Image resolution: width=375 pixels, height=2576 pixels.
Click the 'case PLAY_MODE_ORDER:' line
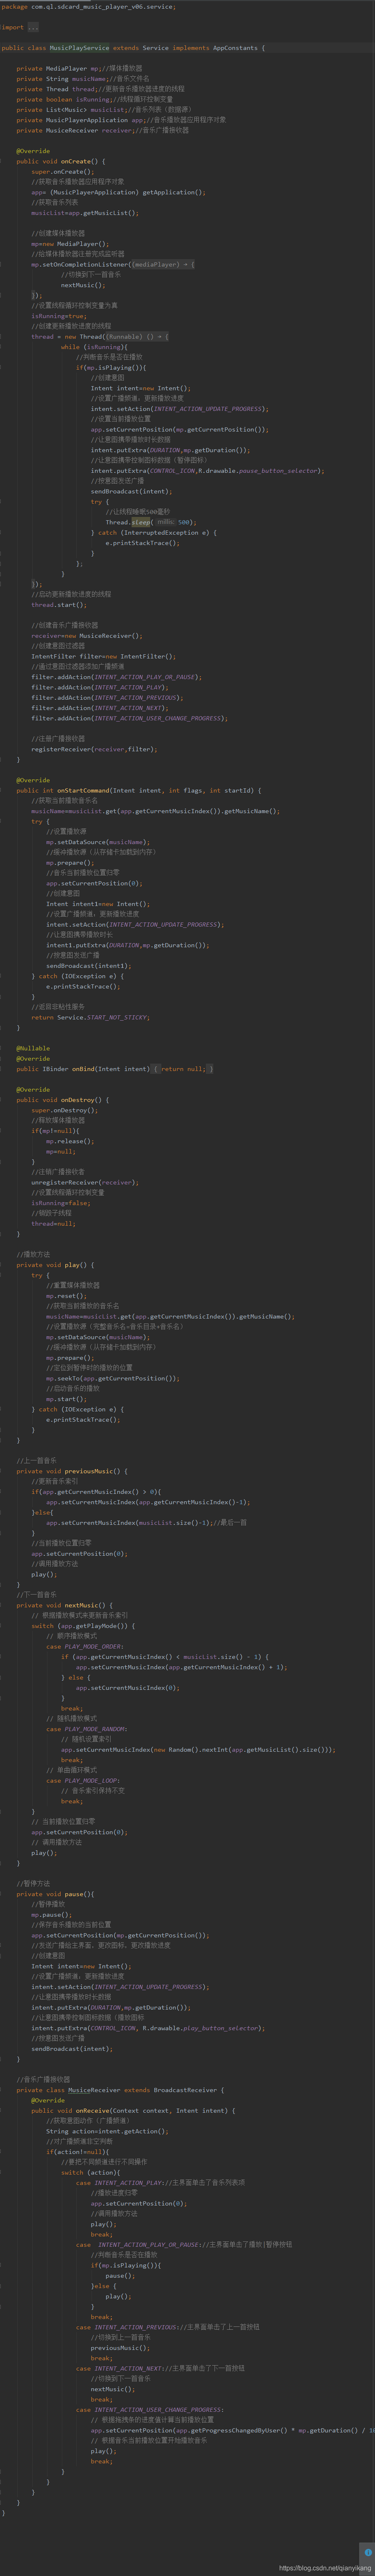[x=85, y=1646]
